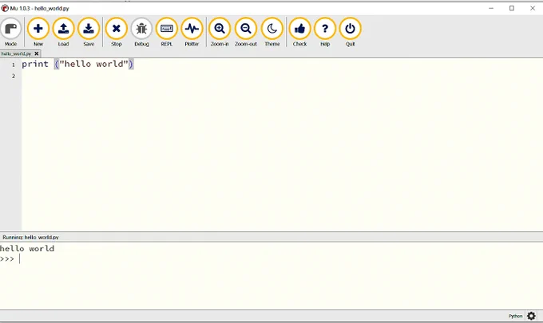
Task: Click line number 2 in gutter
Action: 14,76
